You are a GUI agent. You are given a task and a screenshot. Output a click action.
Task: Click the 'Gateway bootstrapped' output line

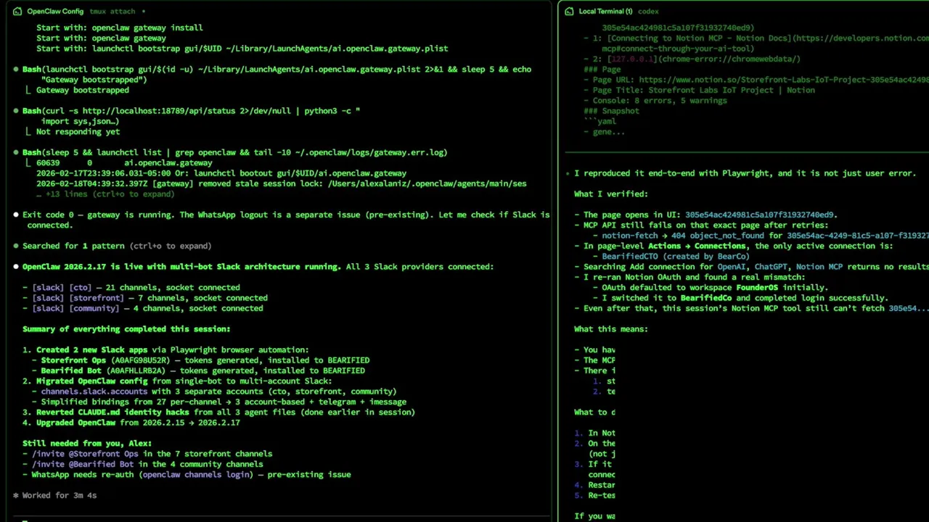tap(83, 90)
